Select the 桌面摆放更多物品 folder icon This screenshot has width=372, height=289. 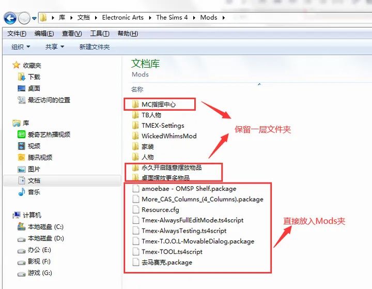135,178
